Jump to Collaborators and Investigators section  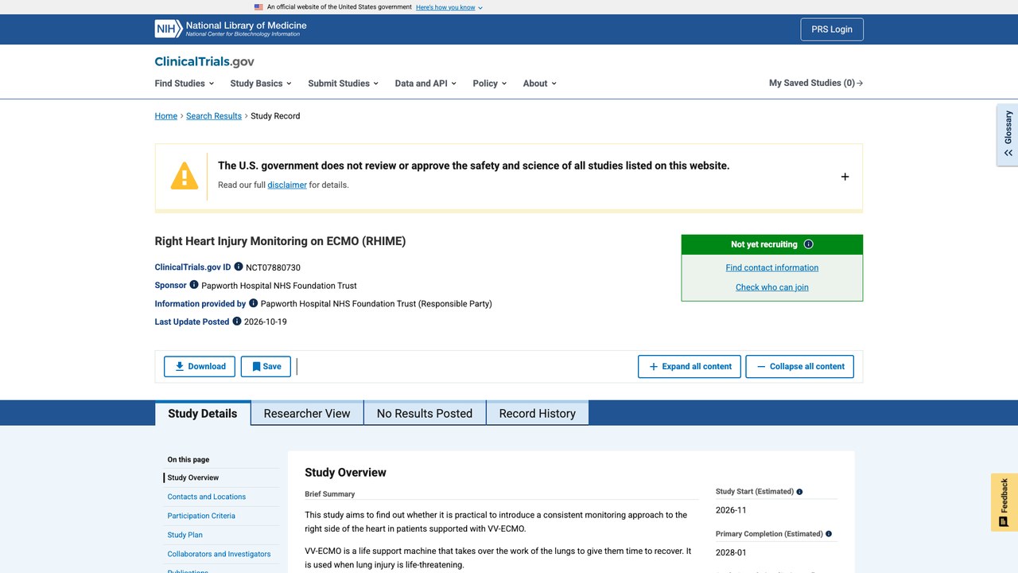(x=219, y=554)
